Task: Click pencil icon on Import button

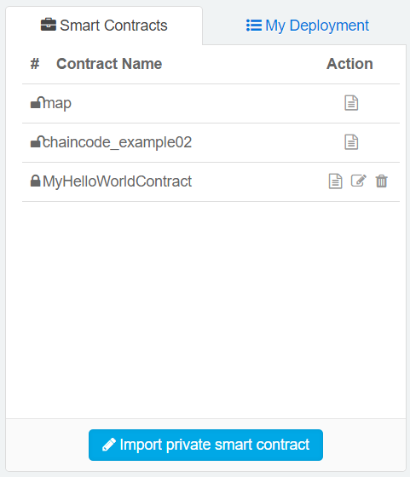Action: coord(109,445)
